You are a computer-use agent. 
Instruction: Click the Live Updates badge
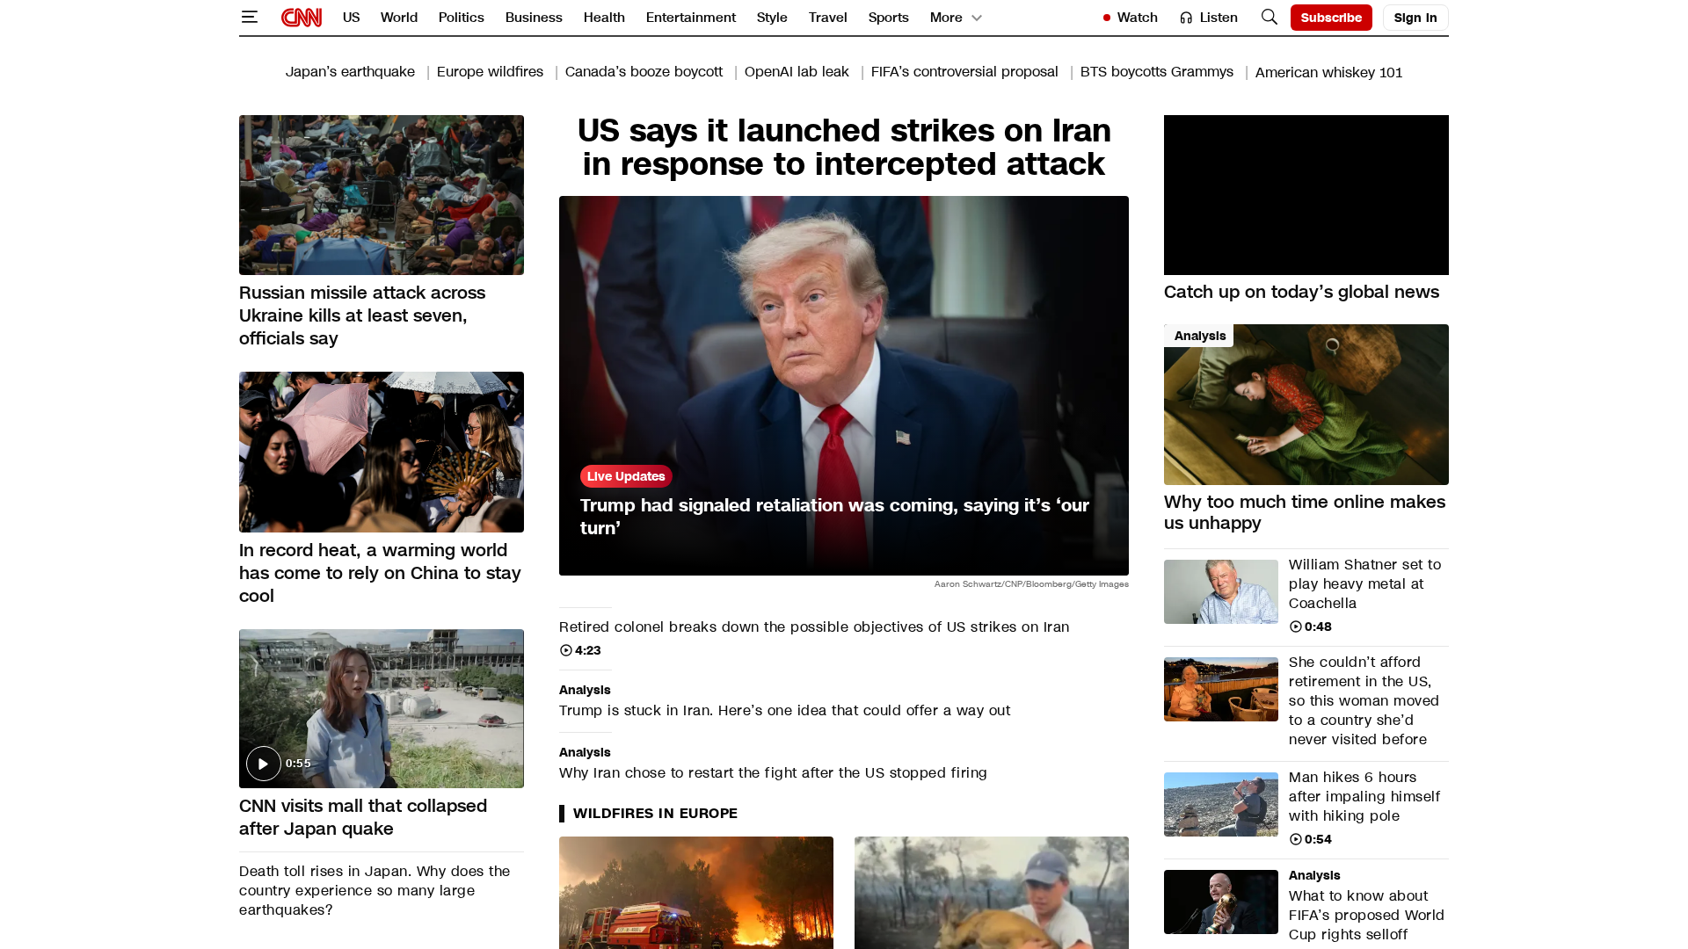coord(626,476)
